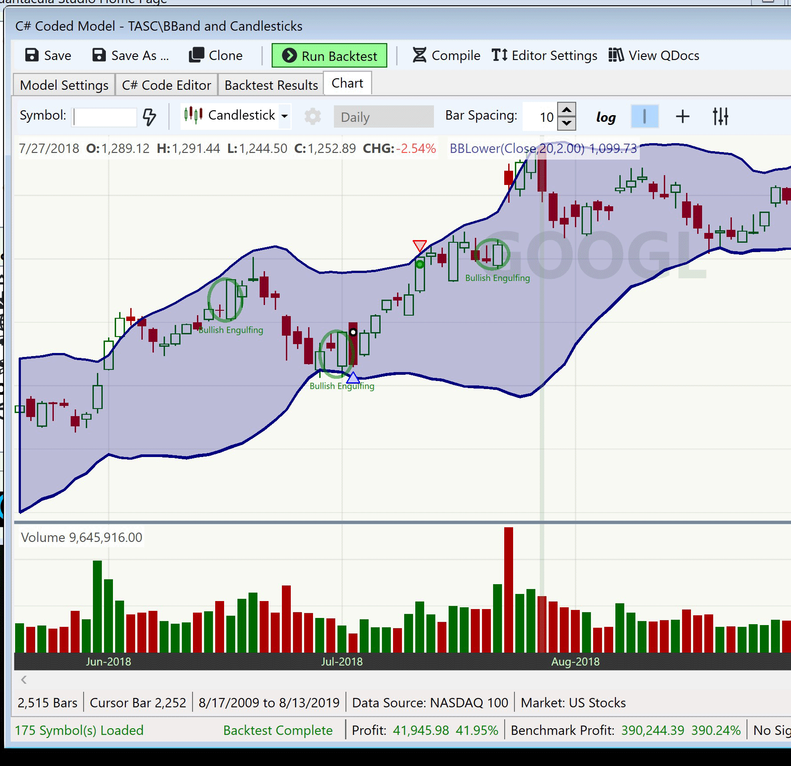Open Editor Settings from the toolbar

[544, 56]
